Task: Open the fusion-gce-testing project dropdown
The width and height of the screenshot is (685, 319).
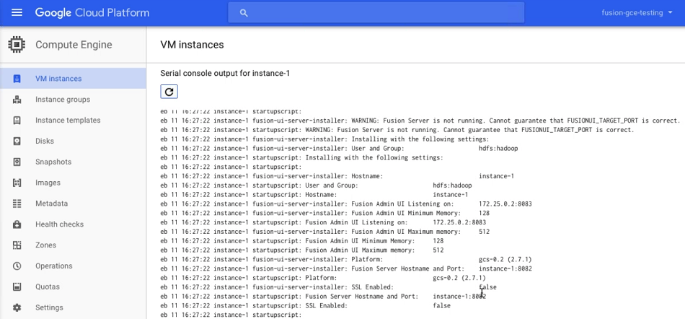Action: pyautogui.click(x=637, y=13)
